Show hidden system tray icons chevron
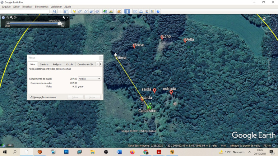This screenshot has height=156, width=278. (249, 152)
